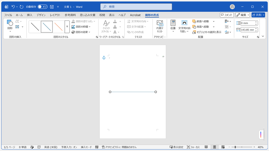Expand the 背面へ移動 dropdown arrow
The image size is (269, 151).
214,27
